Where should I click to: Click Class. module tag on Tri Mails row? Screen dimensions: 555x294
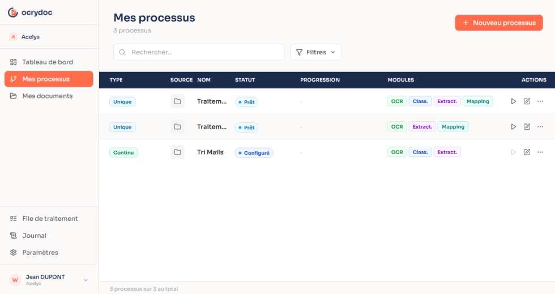(420, 152)
